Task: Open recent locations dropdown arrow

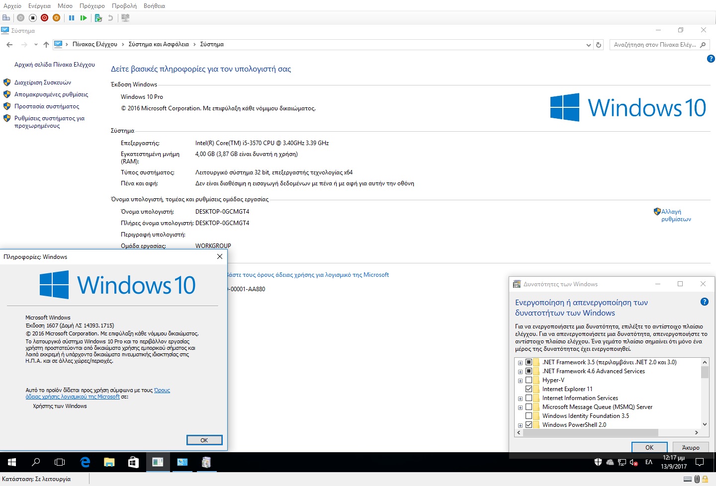Action: point(36,45)
